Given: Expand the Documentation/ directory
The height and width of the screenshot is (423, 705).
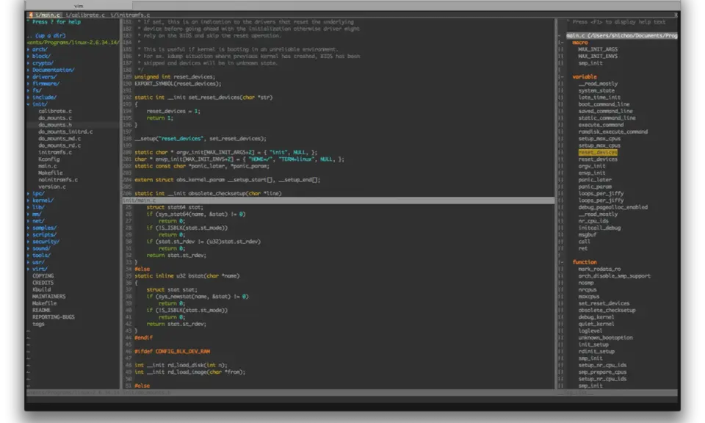Looking at the screenshot, I should coord(53,70).
